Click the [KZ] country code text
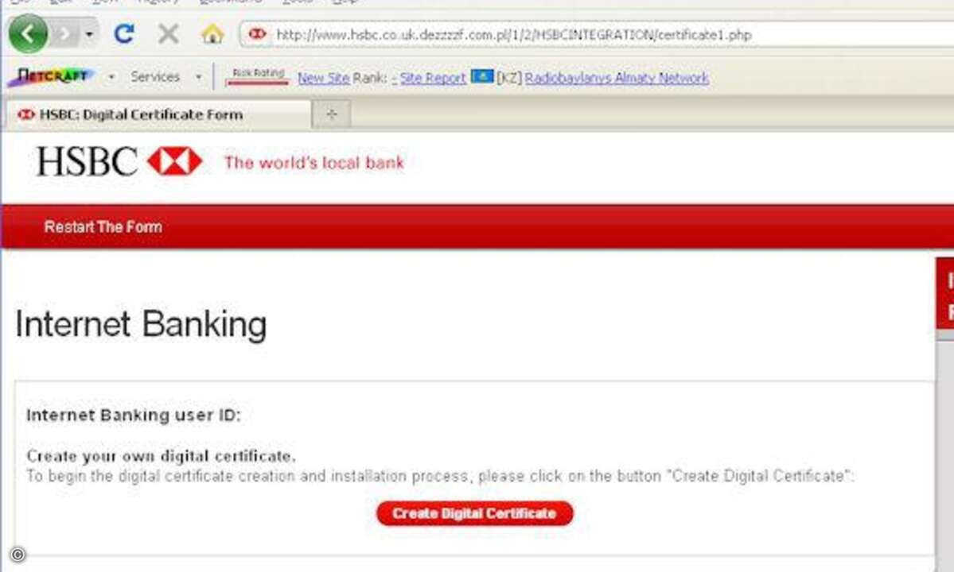The height and width of the screenshot is (572, 954). [509, 79]
